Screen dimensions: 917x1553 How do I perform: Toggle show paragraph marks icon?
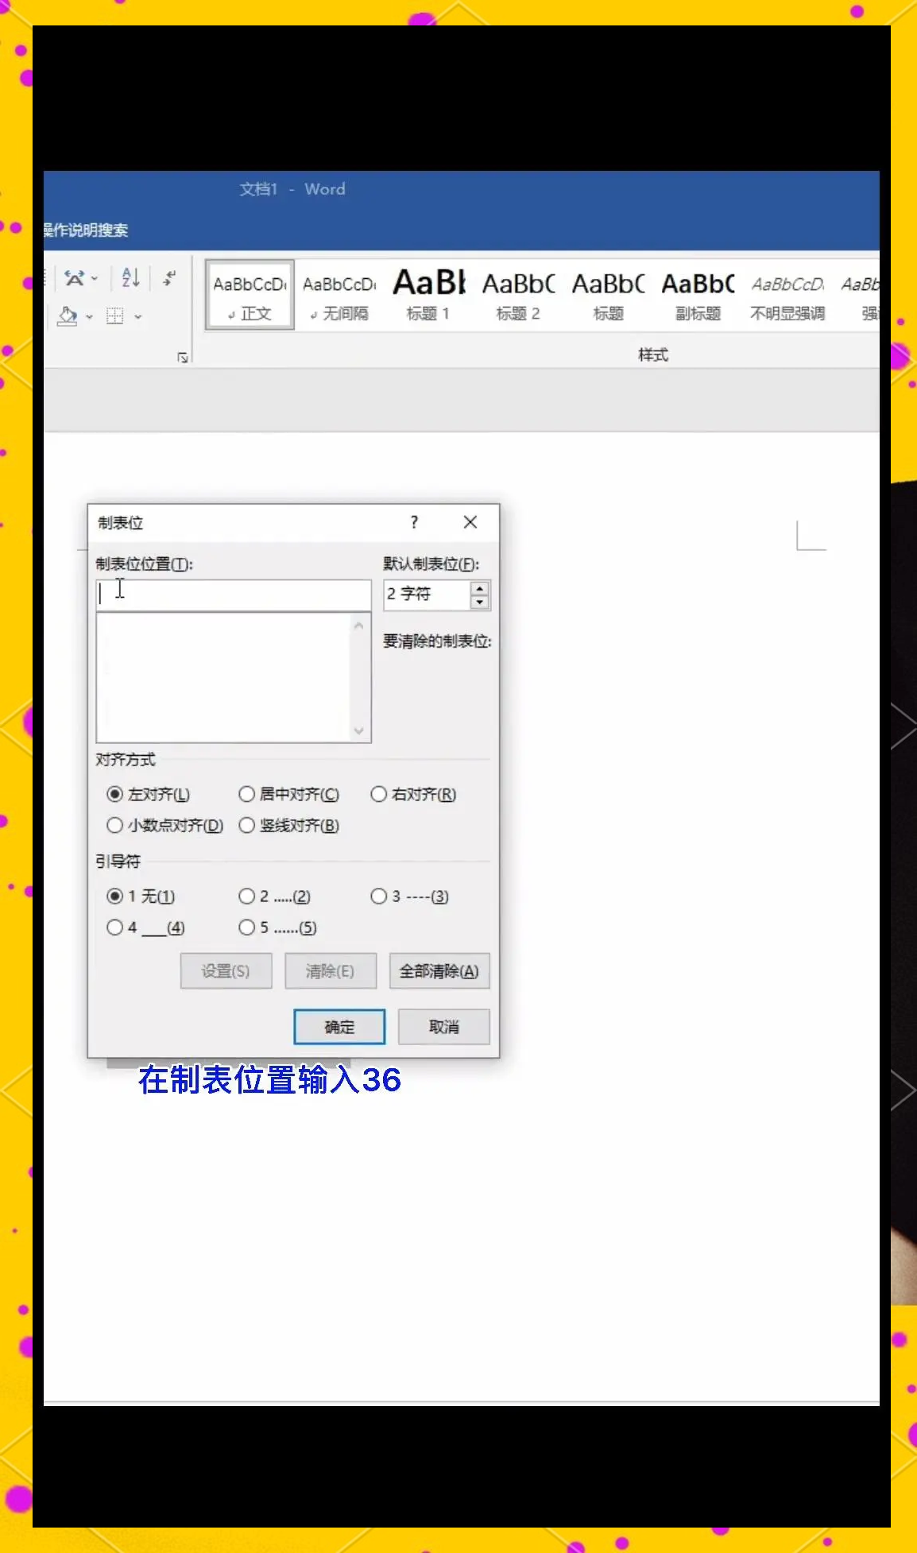click(169, 278)
